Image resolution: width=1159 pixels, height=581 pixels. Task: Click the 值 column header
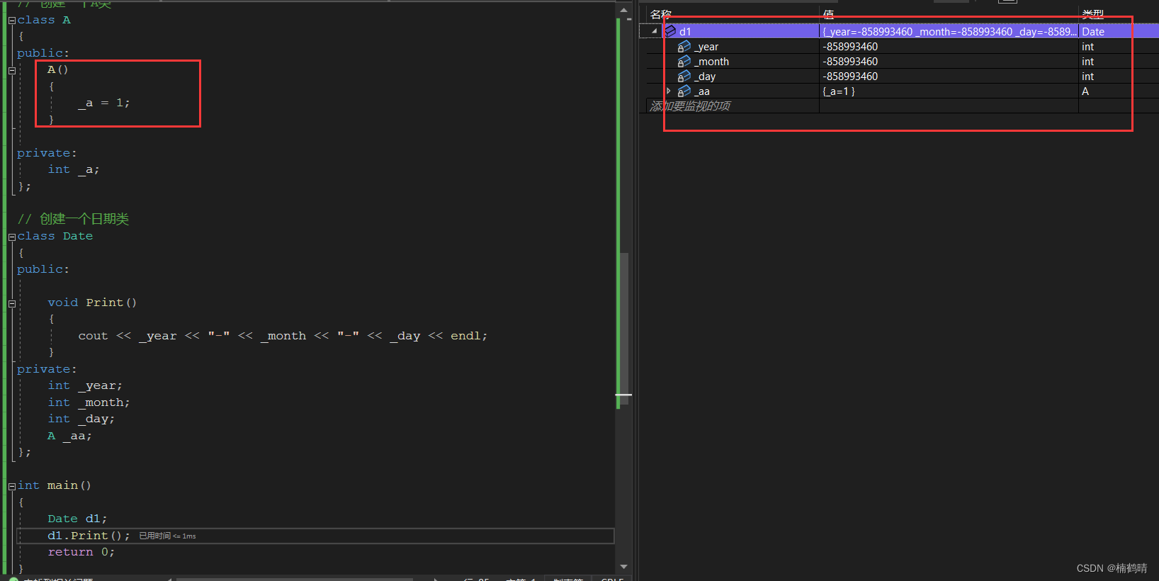pos(828,14)
